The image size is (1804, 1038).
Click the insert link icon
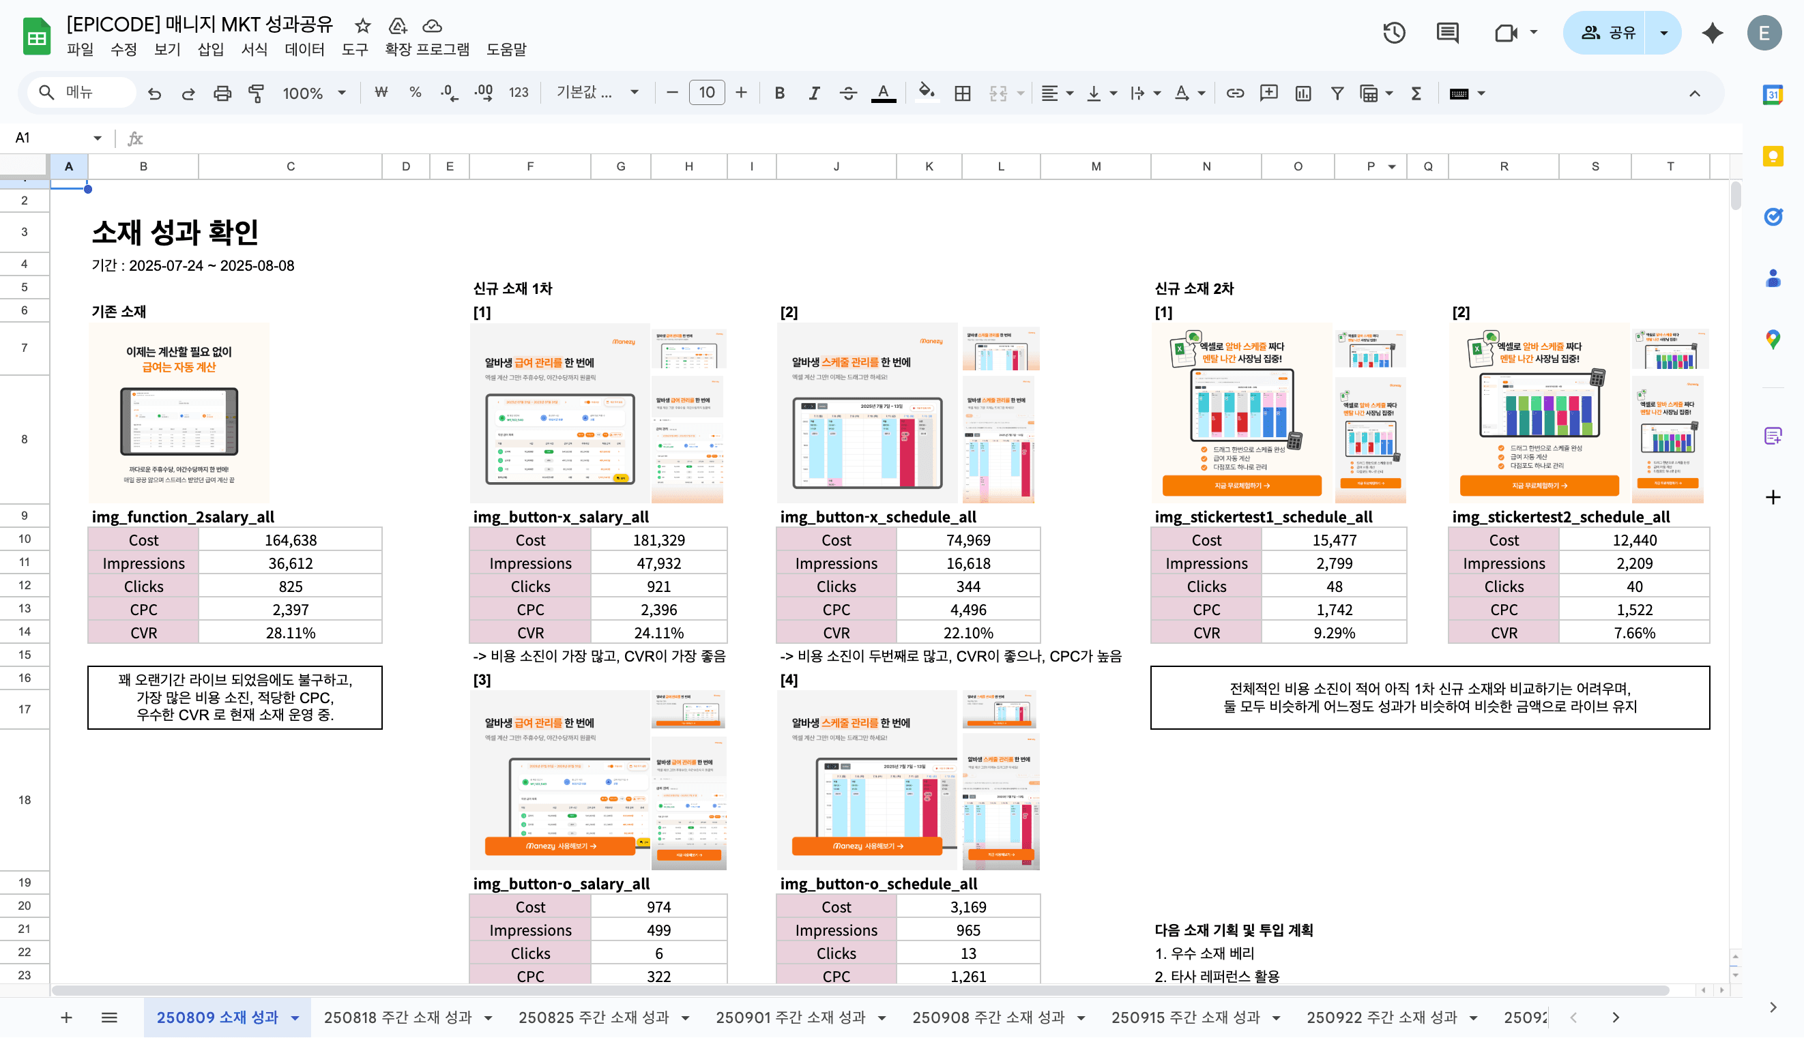click(x=1235, y=93)
